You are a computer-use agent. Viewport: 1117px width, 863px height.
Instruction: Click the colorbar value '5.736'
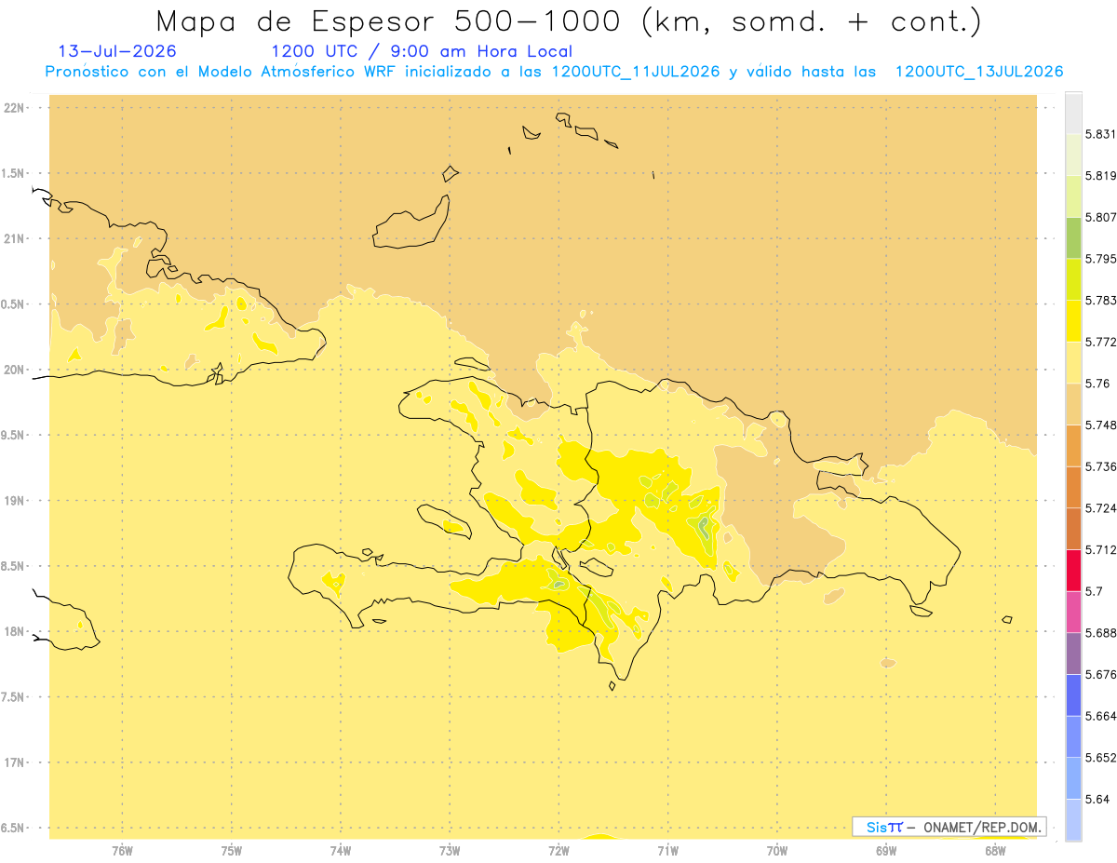[x=1101, y=466]
